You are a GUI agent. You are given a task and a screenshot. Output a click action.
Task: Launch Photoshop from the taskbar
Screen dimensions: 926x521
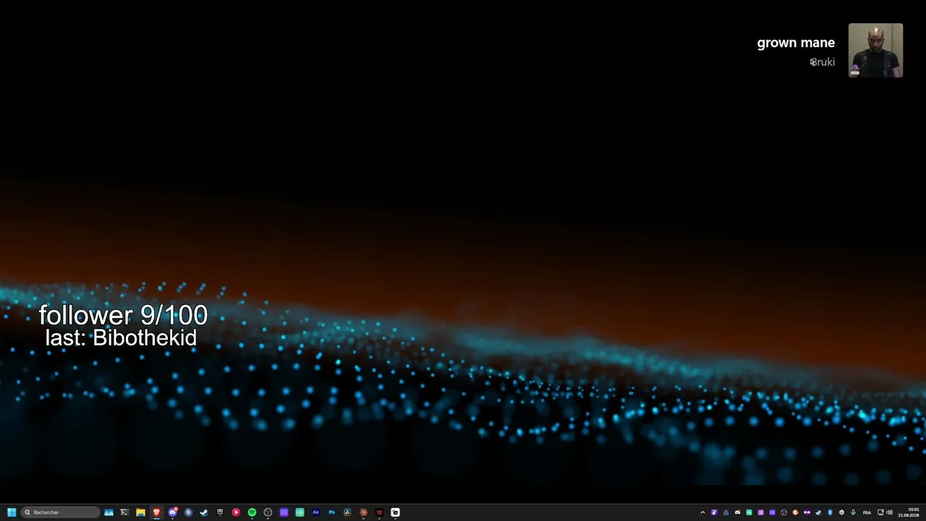pyautogui.click(x=331, y=512)
